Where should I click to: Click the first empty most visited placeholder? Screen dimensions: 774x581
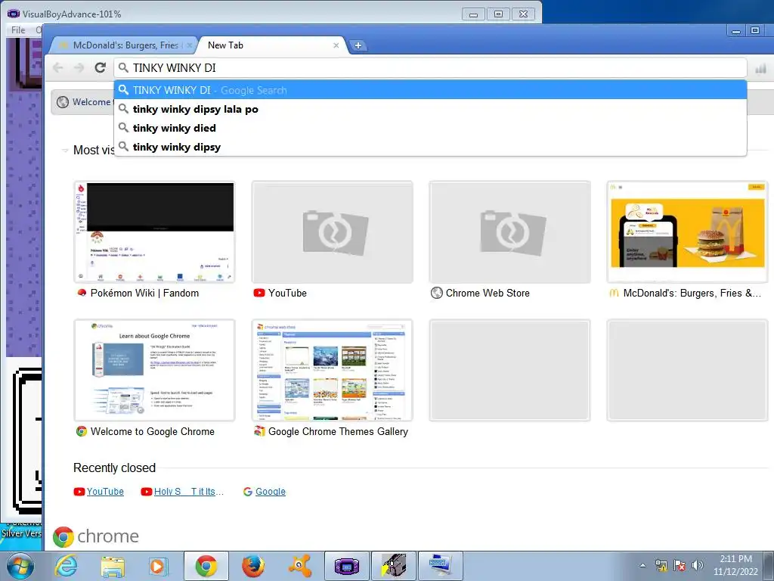tap(510, 370)
